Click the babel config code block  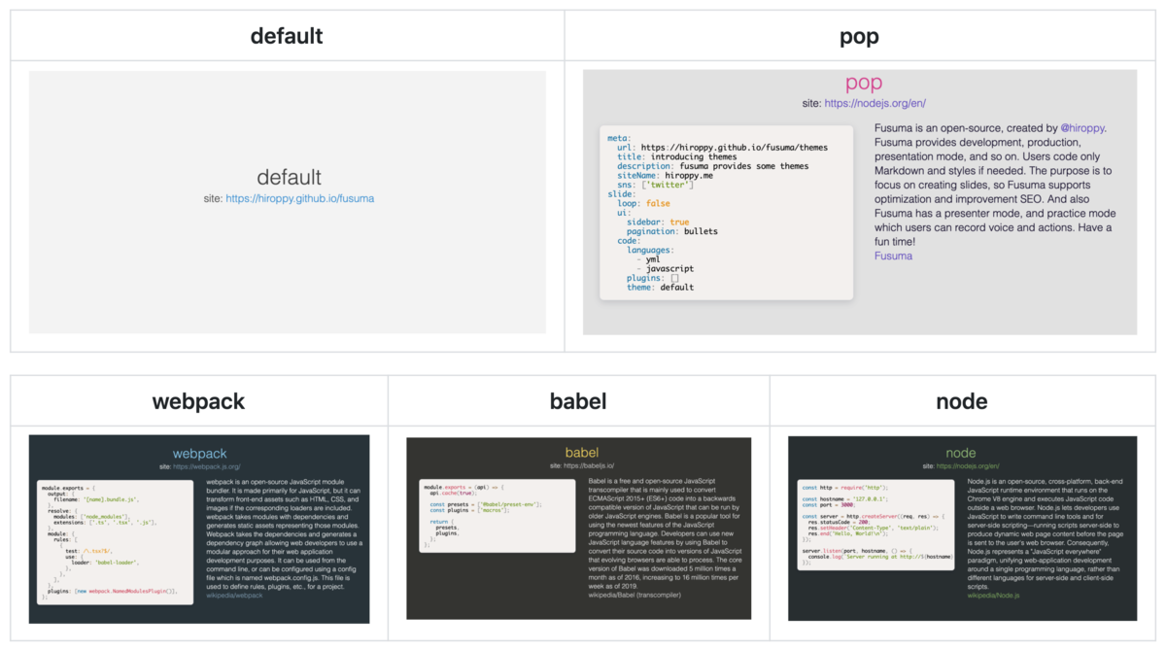tap(497, 517)
